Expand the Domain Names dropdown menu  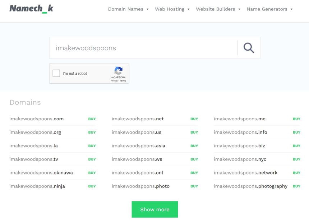(128, 9)
